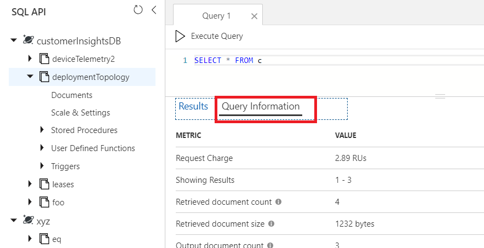Click the xyz database planet icon
This screenshot has height=248, width=484.
28,220
